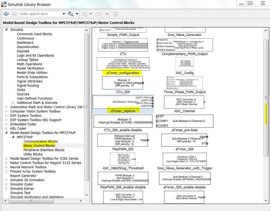Click the open folder toolbar icon
Viewport: 270px width, 211px height.
point(97,14)
